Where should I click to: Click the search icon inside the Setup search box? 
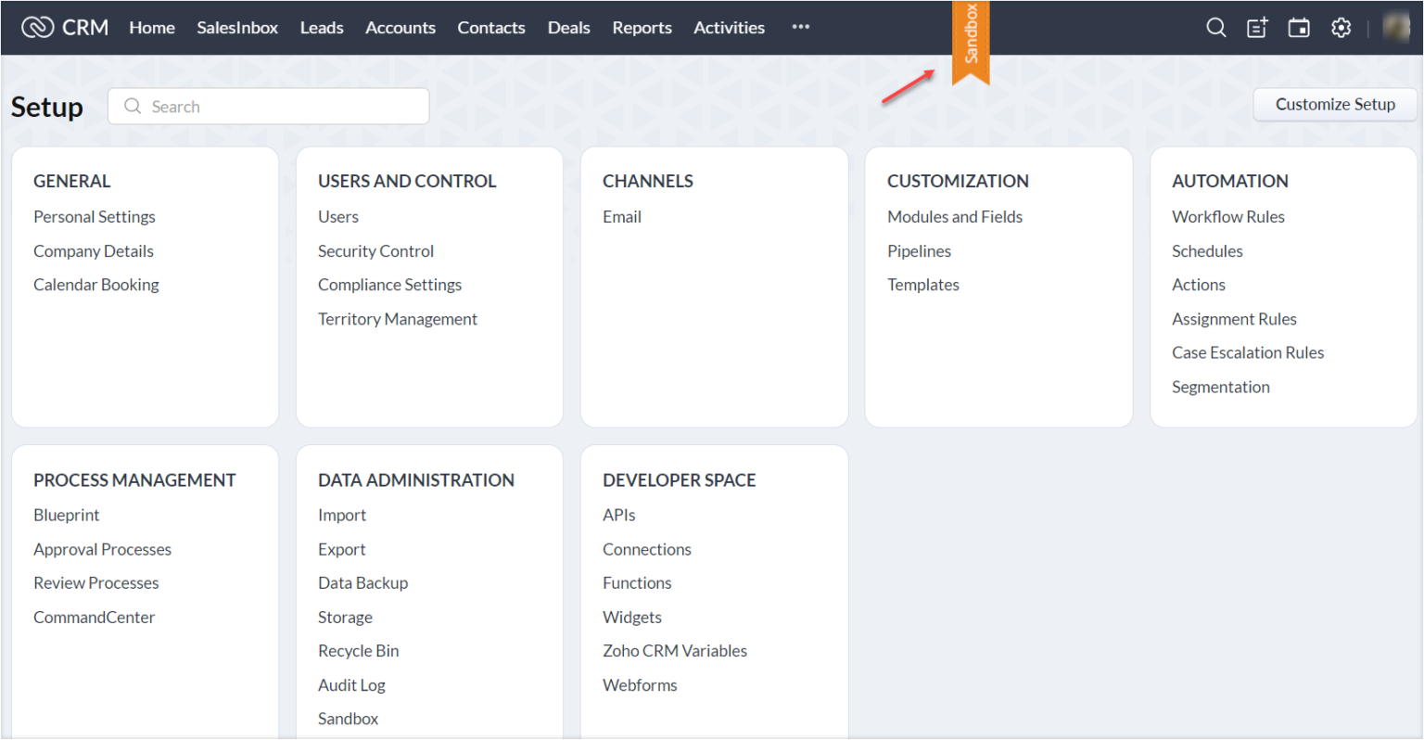tap(131, 106)
